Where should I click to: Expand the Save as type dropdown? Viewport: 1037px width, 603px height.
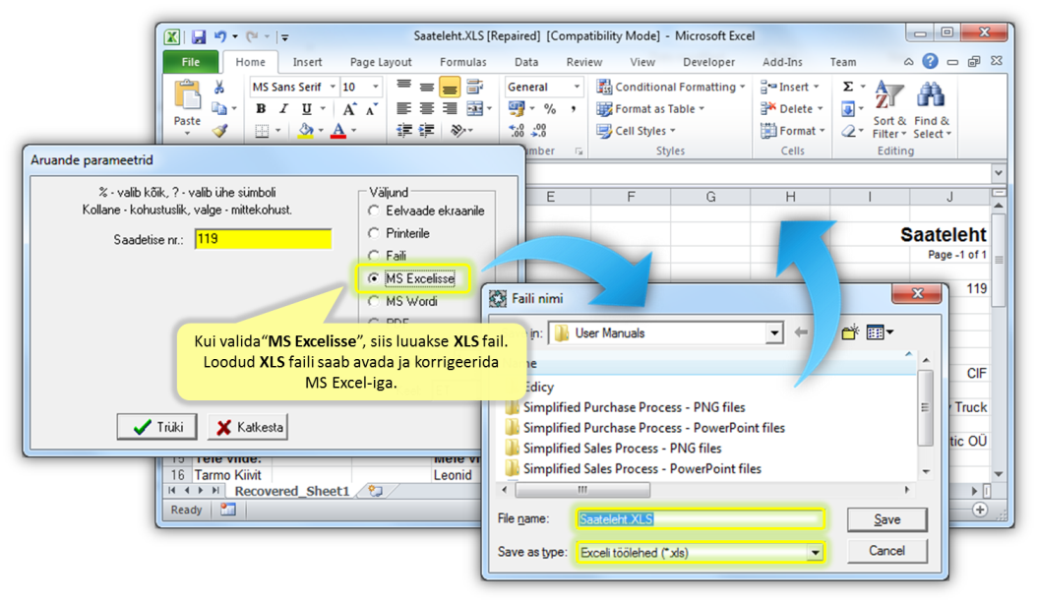pos(815,553)
